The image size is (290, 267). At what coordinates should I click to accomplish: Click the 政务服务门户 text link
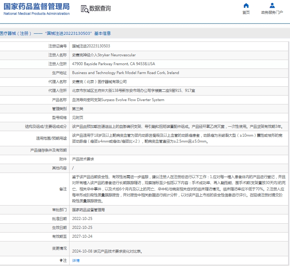(272, 13)
